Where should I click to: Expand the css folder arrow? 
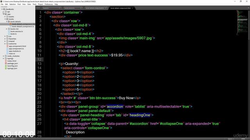pos(5,36)
